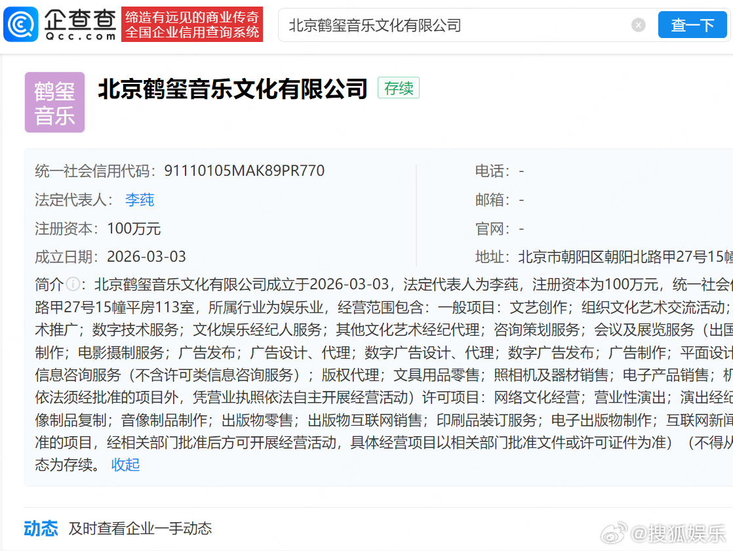Open legal representative 李莼 link
Viewport: 733px width, 551px height.
pos(140,200)
